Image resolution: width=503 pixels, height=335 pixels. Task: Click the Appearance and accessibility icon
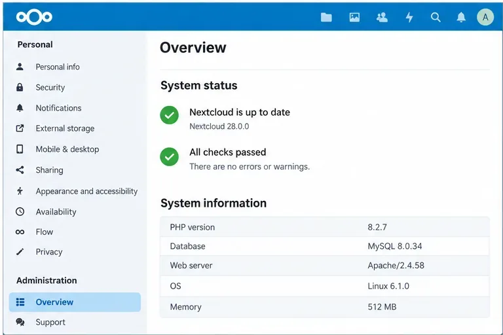(x=20, y=191)
